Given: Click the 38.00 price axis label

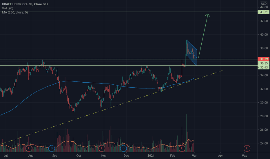Looking at the screenshot, I should coord(264,48).
